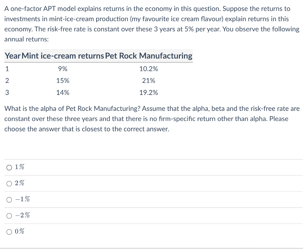303x249 pixels.
Task: Select the -2% answer option
Action: [x=9, y=216]
